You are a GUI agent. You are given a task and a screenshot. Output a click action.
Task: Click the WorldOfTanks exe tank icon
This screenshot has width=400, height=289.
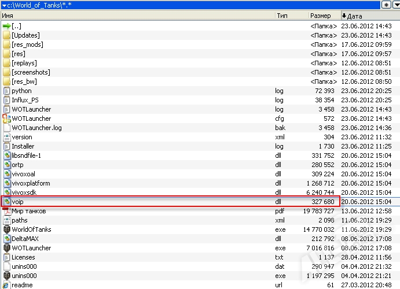click(x=6, y=229)
